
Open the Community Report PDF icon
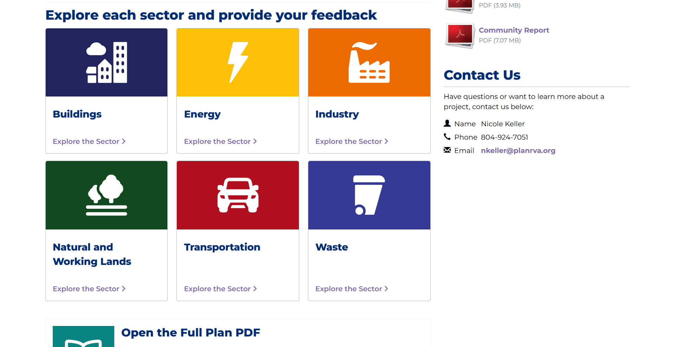coord(460,35)
